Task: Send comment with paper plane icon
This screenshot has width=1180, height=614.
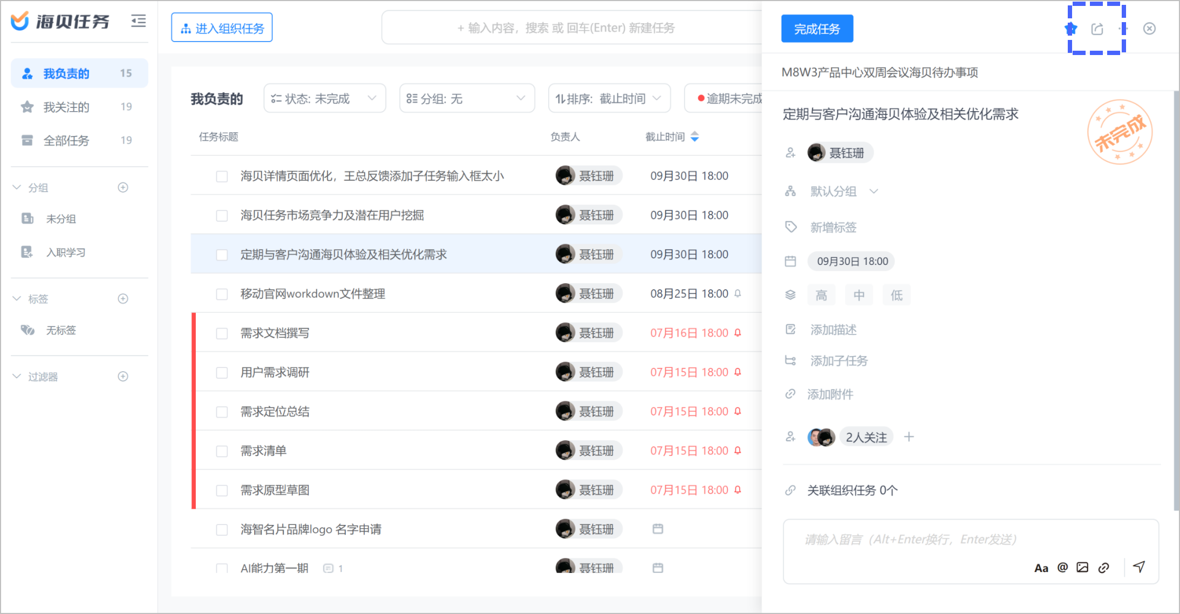Action: [x=1139, y=567]
